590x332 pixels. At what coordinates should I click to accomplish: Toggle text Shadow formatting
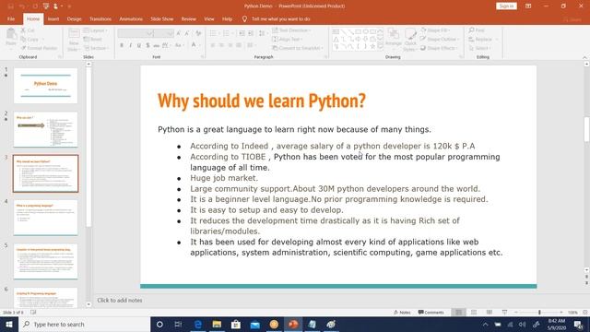click(x=147, y=45)
